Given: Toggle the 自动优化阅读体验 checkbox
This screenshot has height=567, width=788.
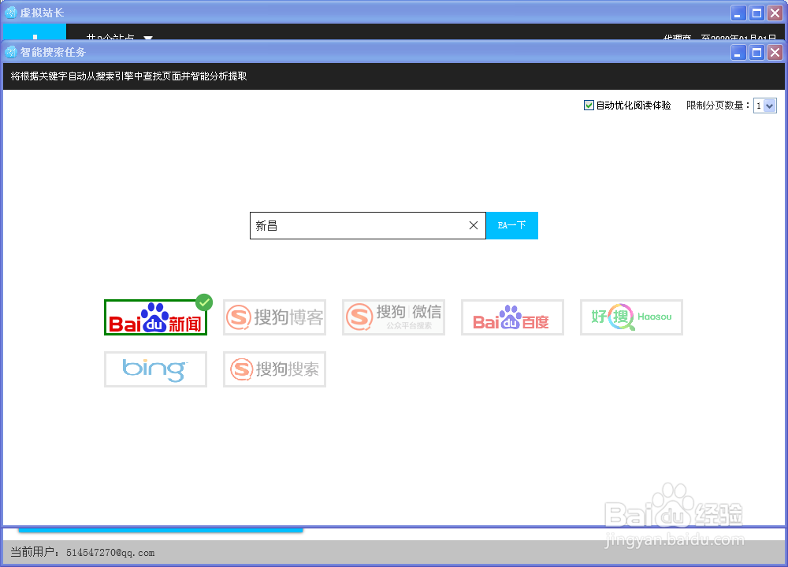Looking at the screenshot, I should pos(589,105).
